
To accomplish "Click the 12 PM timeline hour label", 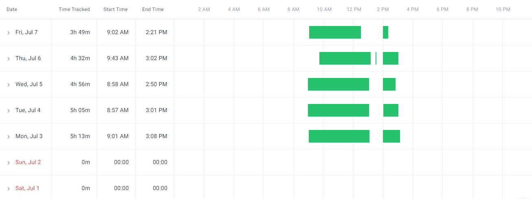I will (x=354, y=9).
